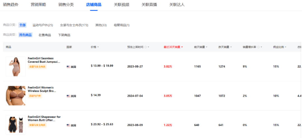
Task: Select the 全部 category filter
Action: click(23, 25)
